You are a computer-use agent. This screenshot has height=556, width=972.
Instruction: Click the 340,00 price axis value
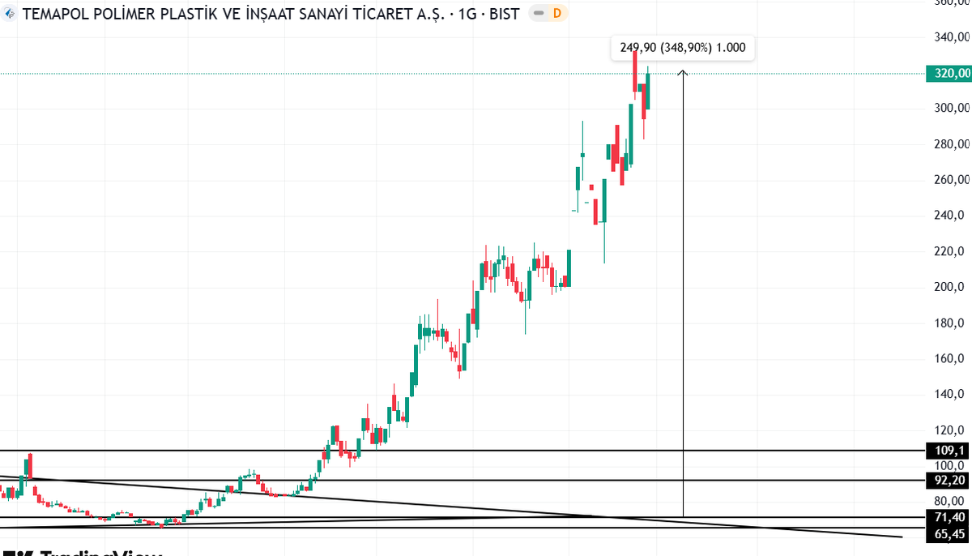click(952, 36)
